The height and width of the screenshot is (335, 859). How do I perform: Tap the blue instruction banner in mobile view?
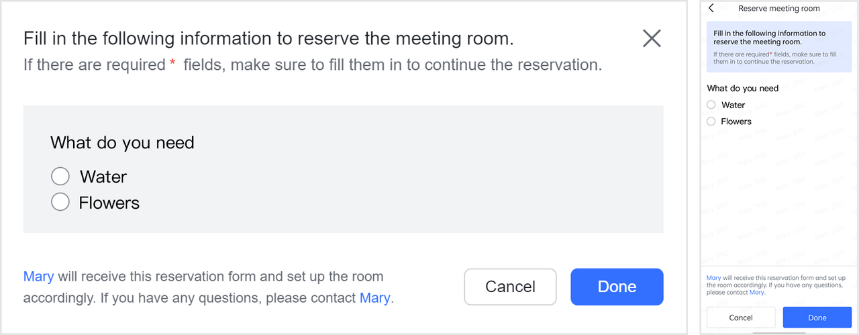[779, 47]
